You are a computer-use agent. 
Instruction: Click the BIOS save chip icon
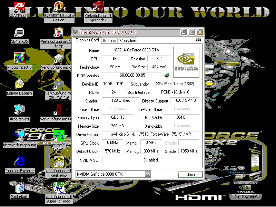pos(167,75)
